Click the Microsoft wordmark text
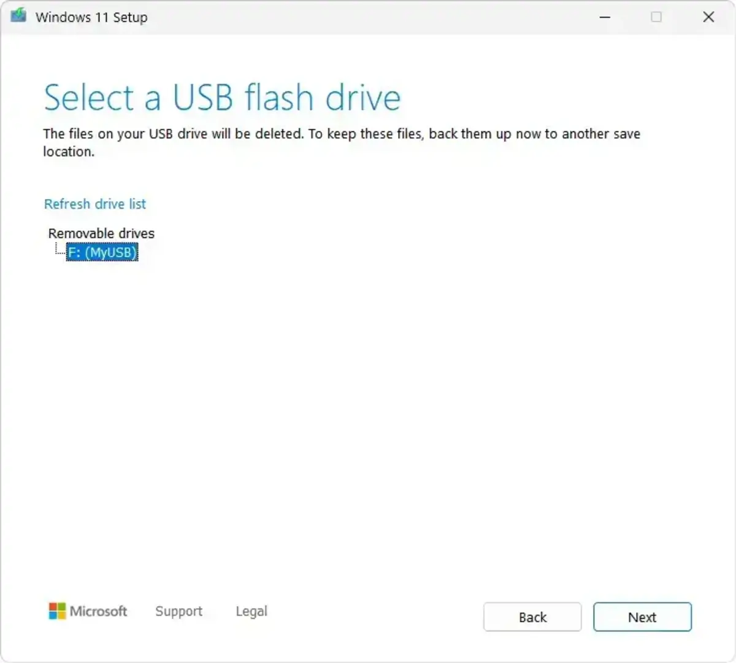 [98, 611]
